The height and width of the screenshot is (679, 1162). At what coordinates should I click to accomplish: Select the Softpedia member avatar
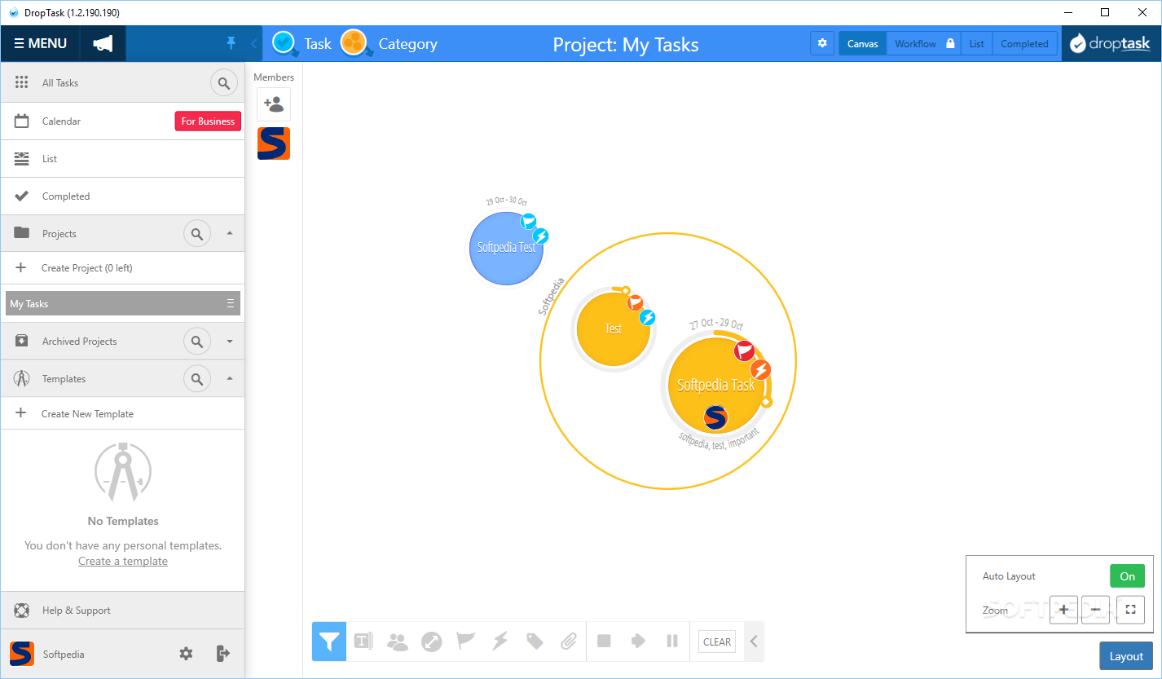point(274,143)
